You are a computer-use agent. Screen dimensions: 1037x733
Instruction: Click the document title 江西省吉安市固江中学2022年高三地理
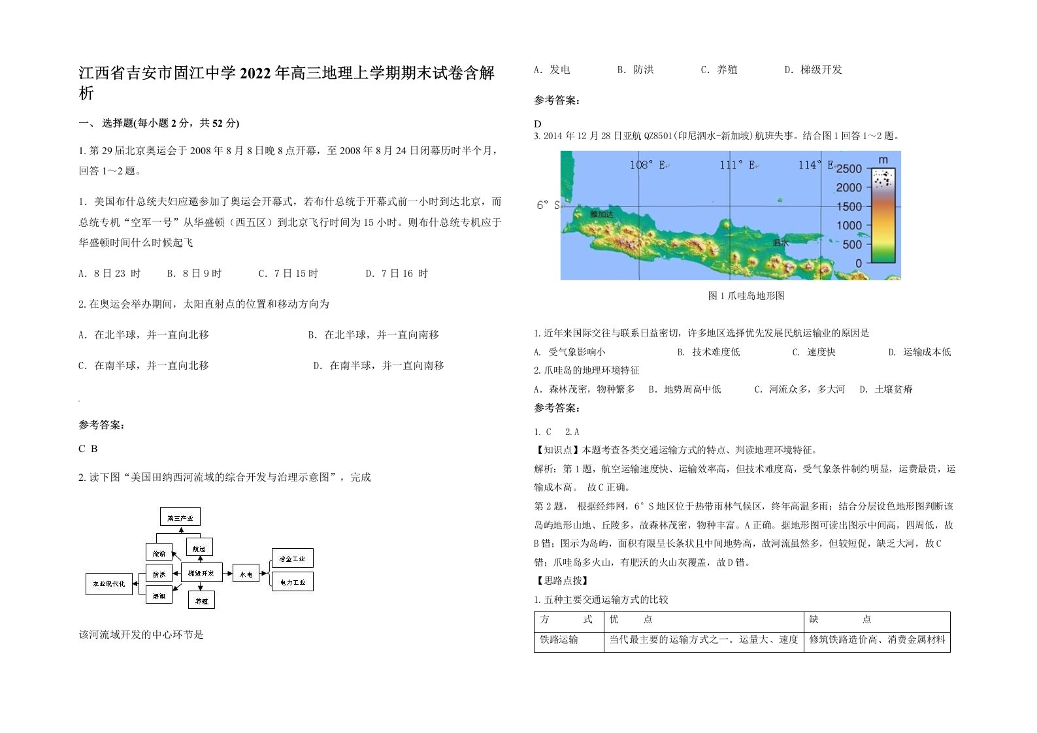286,84
